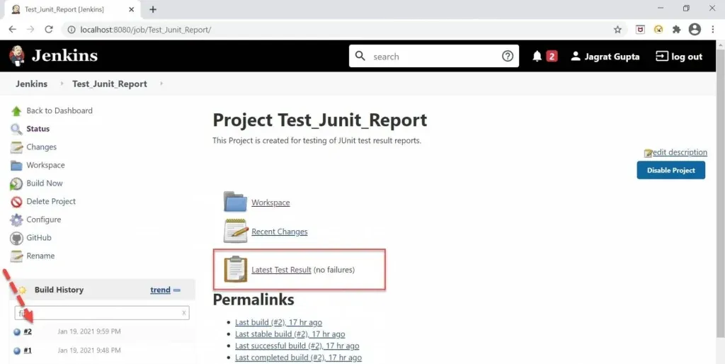The width and height of the screenshot is (725, 364).
Task: Click the large Workspace folder icon
Action: 235,202
